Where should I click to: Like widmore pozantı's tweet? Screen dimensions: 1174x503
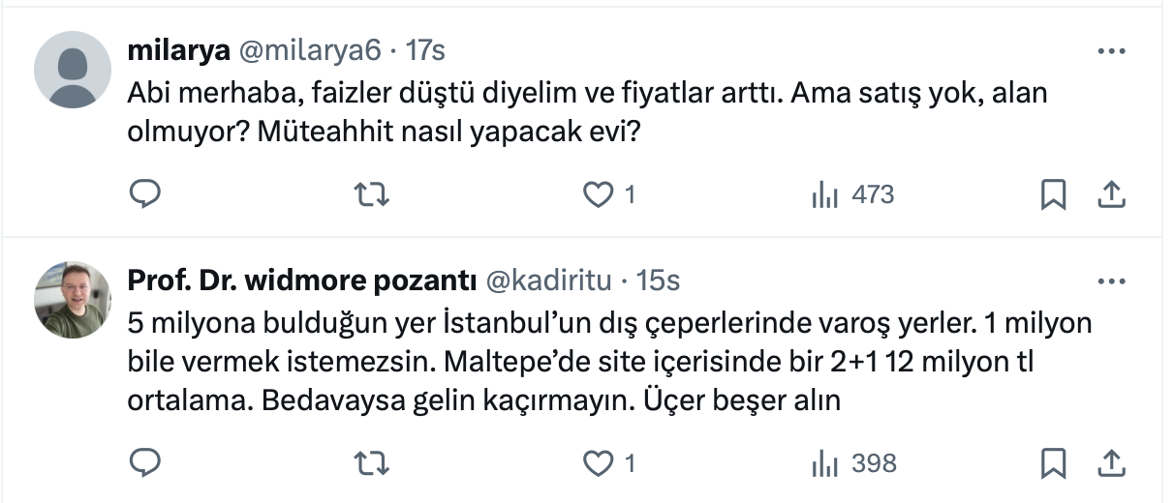click(599, 463)
